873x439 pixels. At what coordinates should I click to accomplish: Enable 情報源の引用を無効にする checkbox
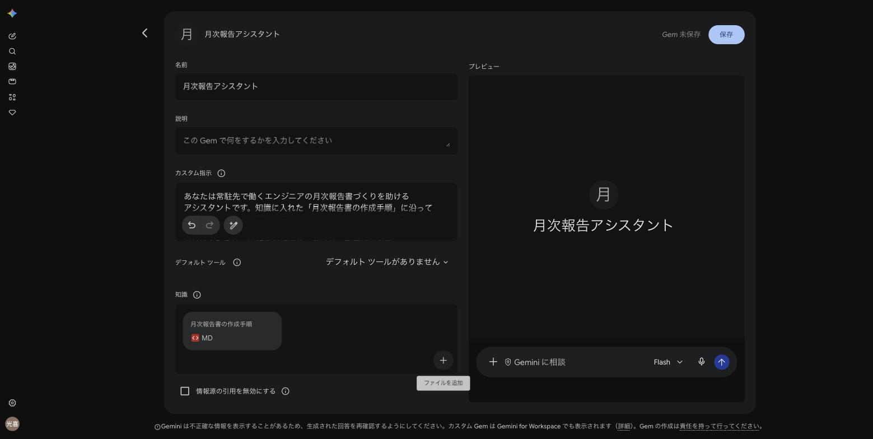(x=185, y=391)
